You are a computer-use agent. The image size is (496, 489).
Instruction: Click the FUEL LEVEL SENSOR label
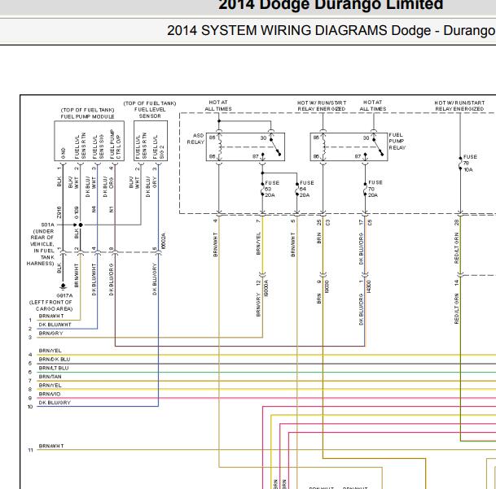click(150, 113)
